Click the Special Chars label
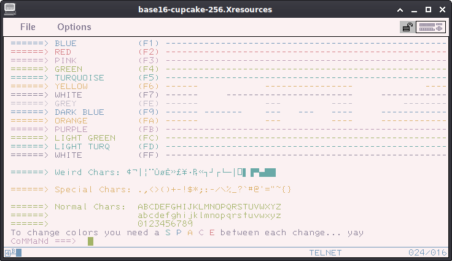 point(93,190)
